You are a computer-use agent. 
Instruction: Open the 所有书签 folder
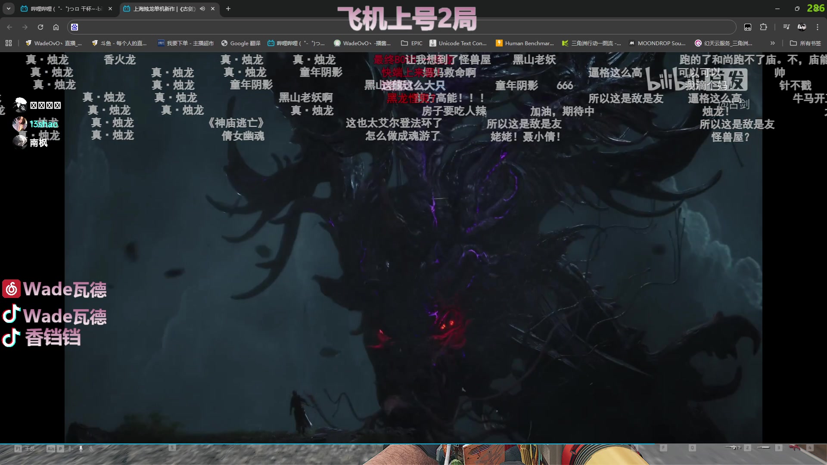pos(805,43)
